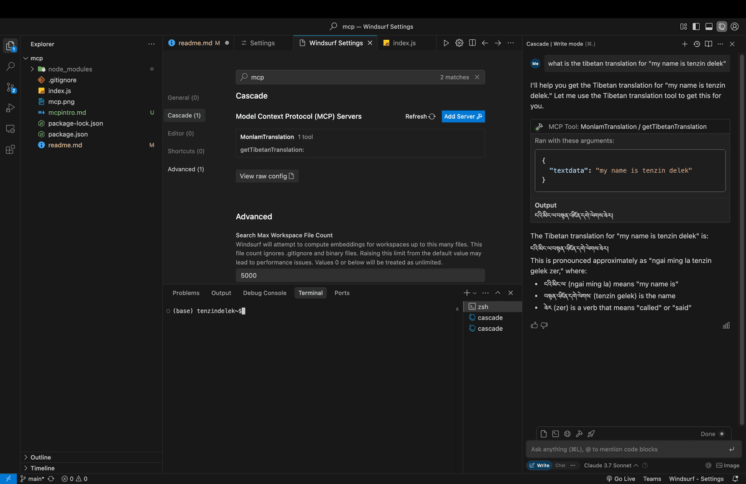Click the rocket deploy icon in Cascade toolbar
Screen dimensions: 746x484
(x=591, y=434)
